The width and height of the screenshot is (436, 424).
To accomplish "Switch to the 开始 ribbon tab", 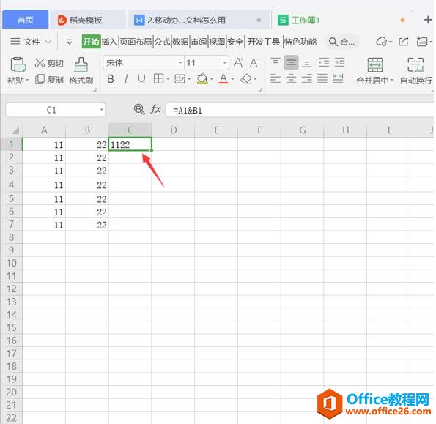I will click(x=91, y=42).
